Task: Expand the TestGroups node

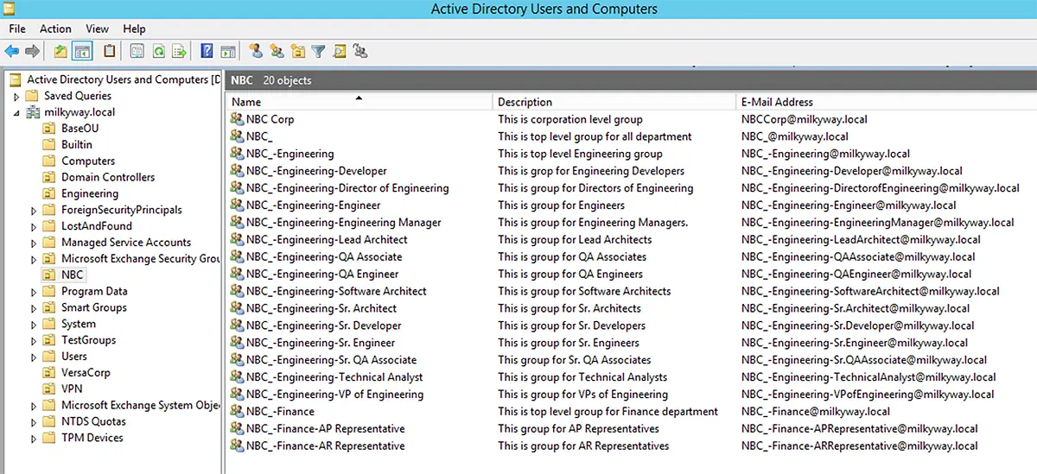Action: point(33,340)
